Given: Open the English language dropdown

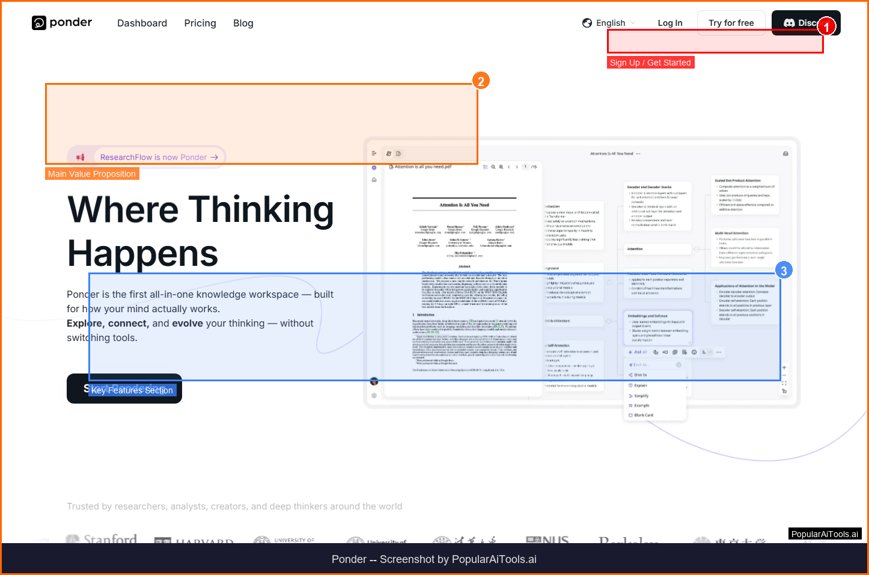Looking at the screenshot, I should click(x=611, y=23).
